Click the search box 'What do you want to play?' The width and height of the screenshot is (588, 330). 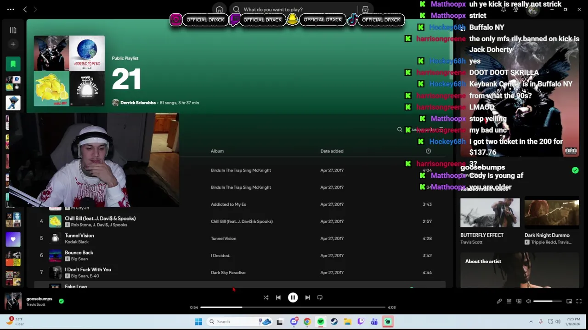coord(294,9)
